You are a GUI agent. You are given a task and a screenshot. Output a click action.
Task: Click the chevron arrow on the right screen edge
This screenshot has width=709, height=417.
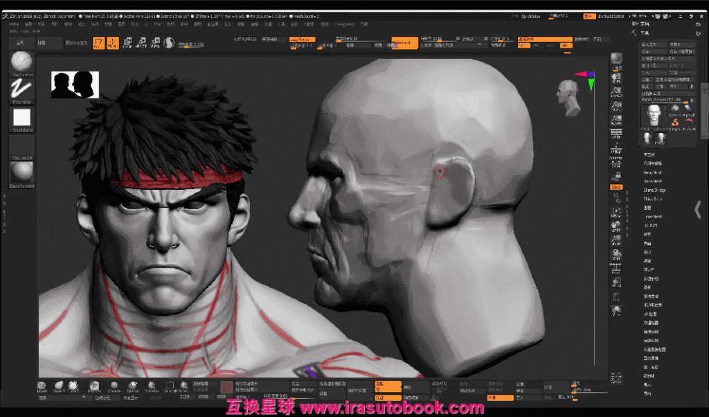[698, 211]
